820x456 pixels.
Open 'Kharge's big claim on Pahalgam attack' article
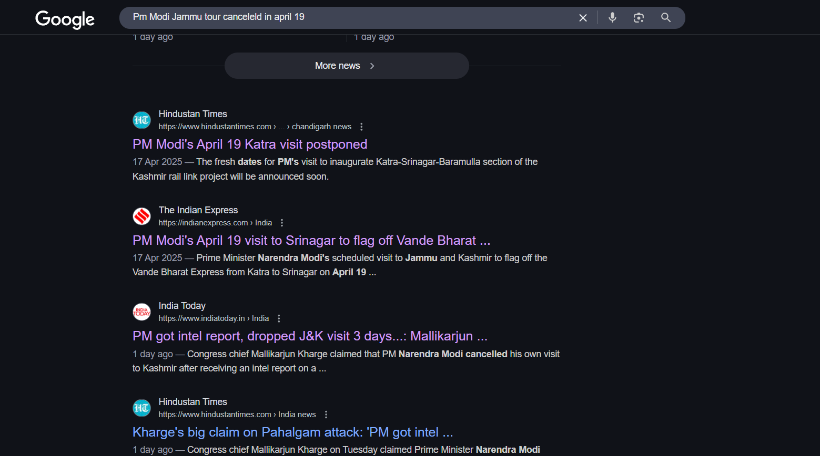click(x=293, y=432)
